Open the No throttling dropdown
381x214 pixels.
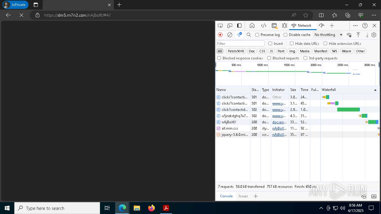(x=328, y=35)
